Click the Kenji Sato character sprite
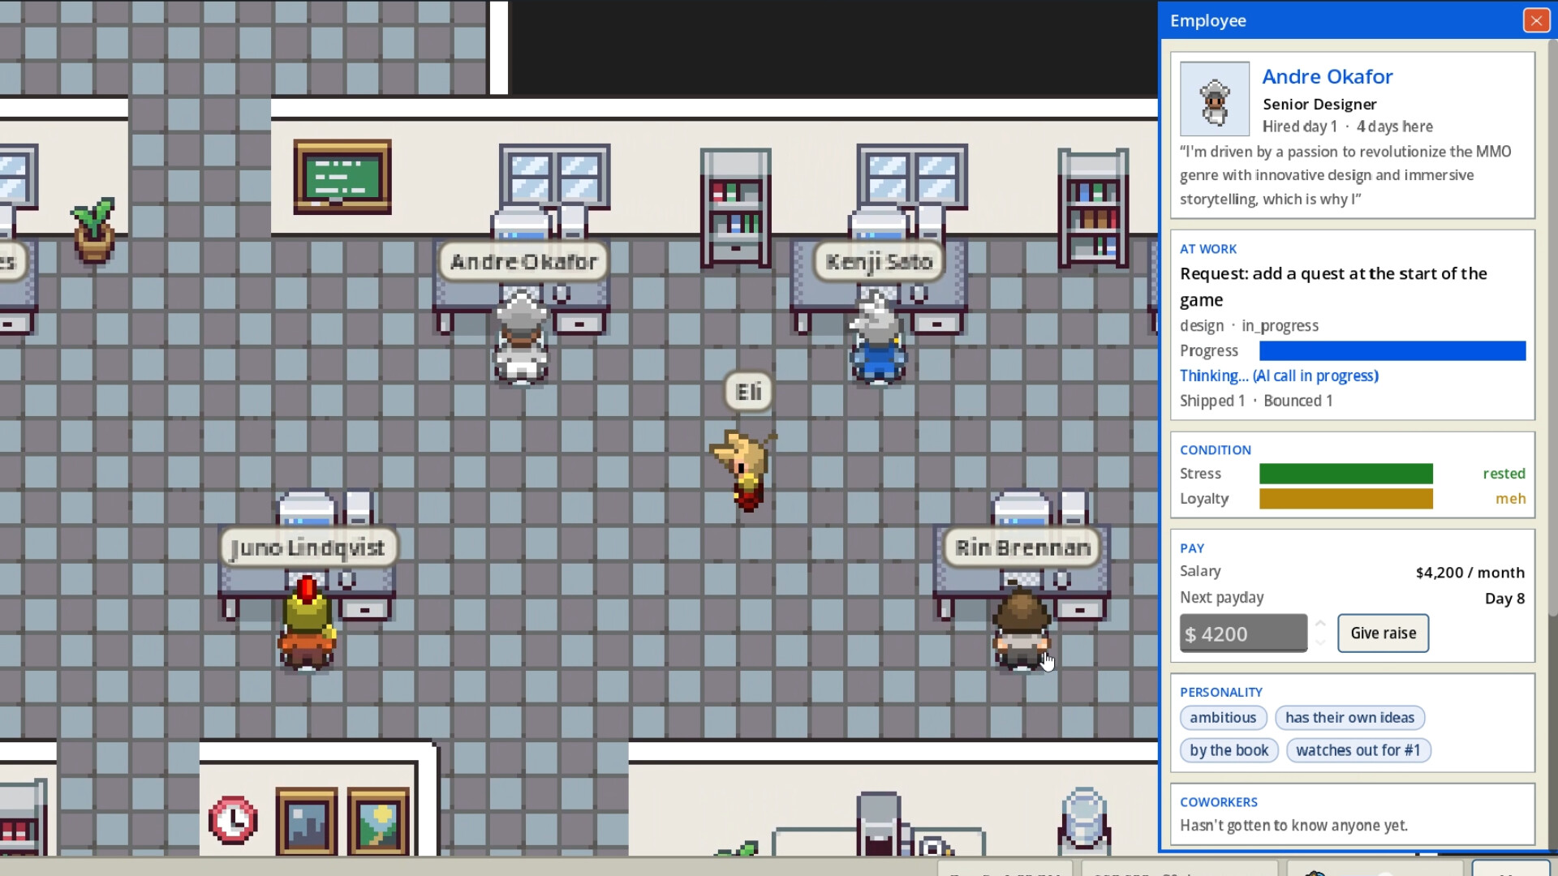The image size is (1558, 876). [877, 337]
